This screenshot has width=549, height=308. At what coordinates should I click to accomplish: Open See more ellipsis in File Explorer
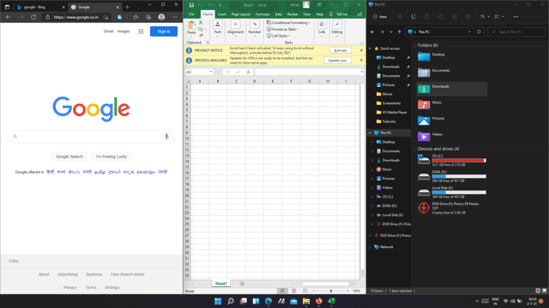coord(516,17)
